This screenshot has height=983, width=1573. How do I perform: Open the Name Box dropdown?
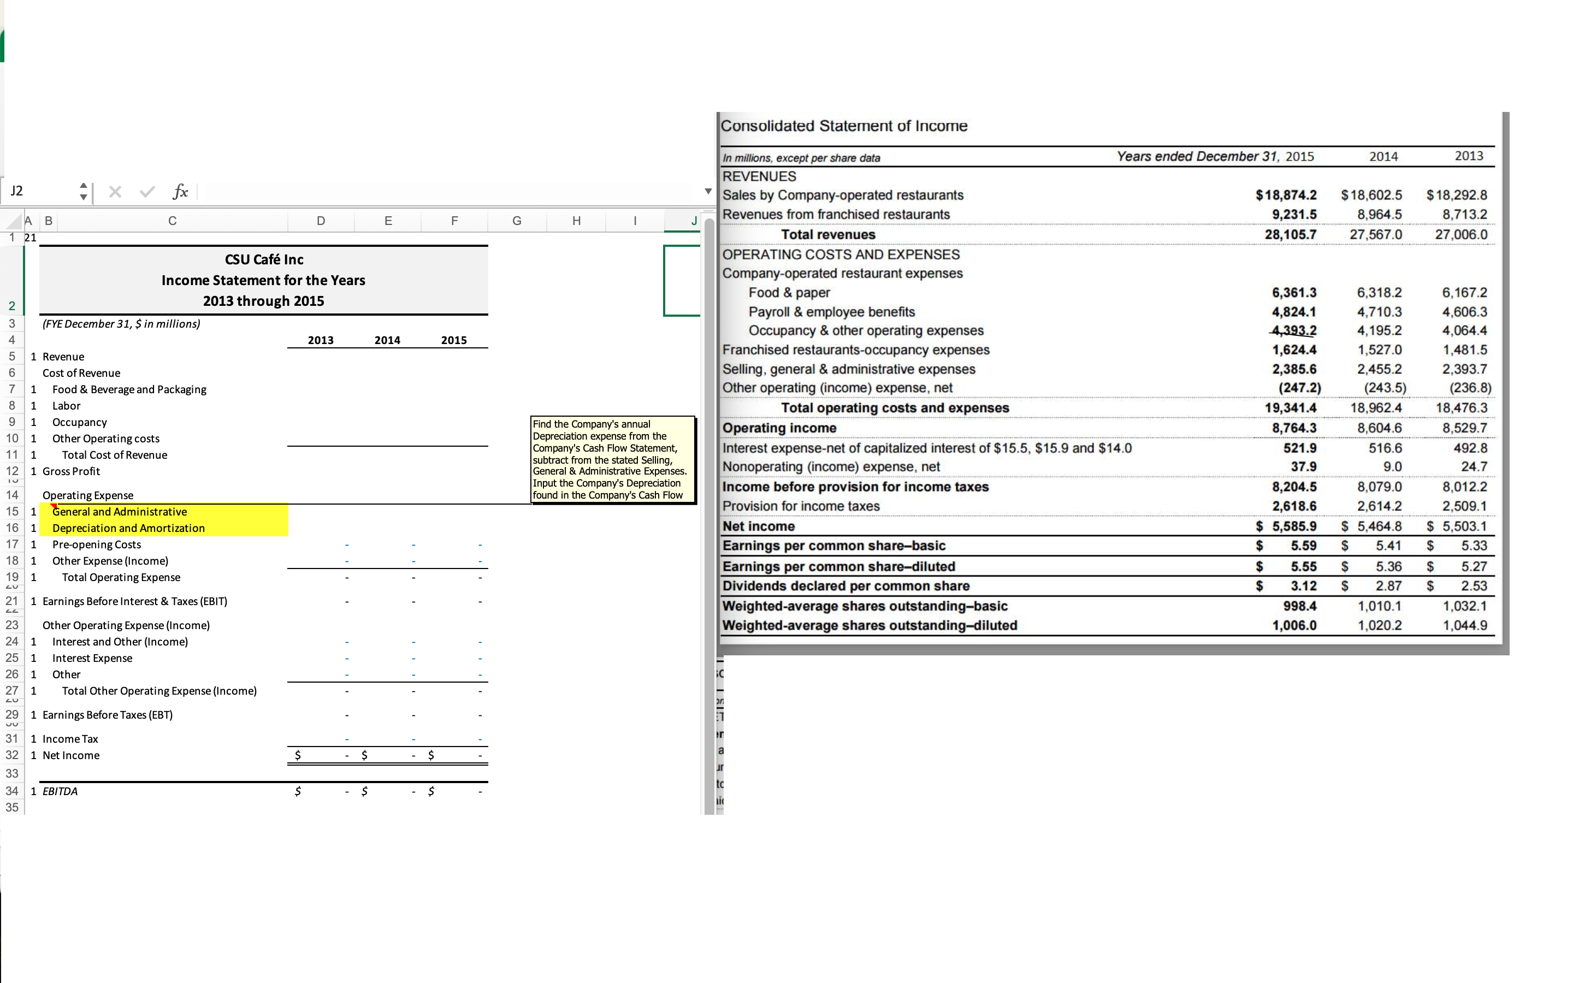point(85,192)
